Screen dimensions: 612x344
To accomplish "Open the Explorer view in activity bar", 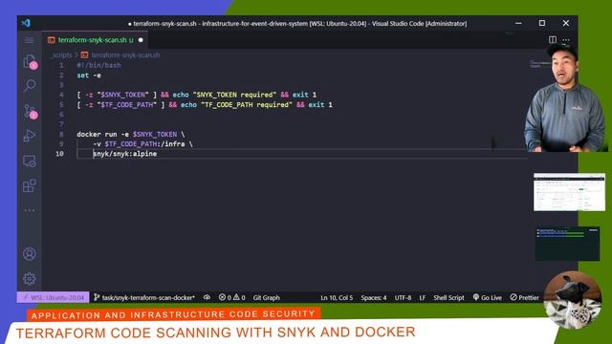I will point(30,61).
